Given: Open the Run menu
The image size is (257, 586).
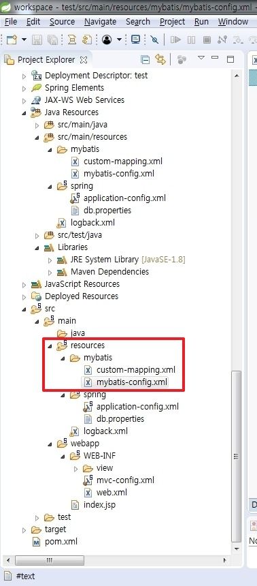Looking at the screenshot, I should [201, 22].
